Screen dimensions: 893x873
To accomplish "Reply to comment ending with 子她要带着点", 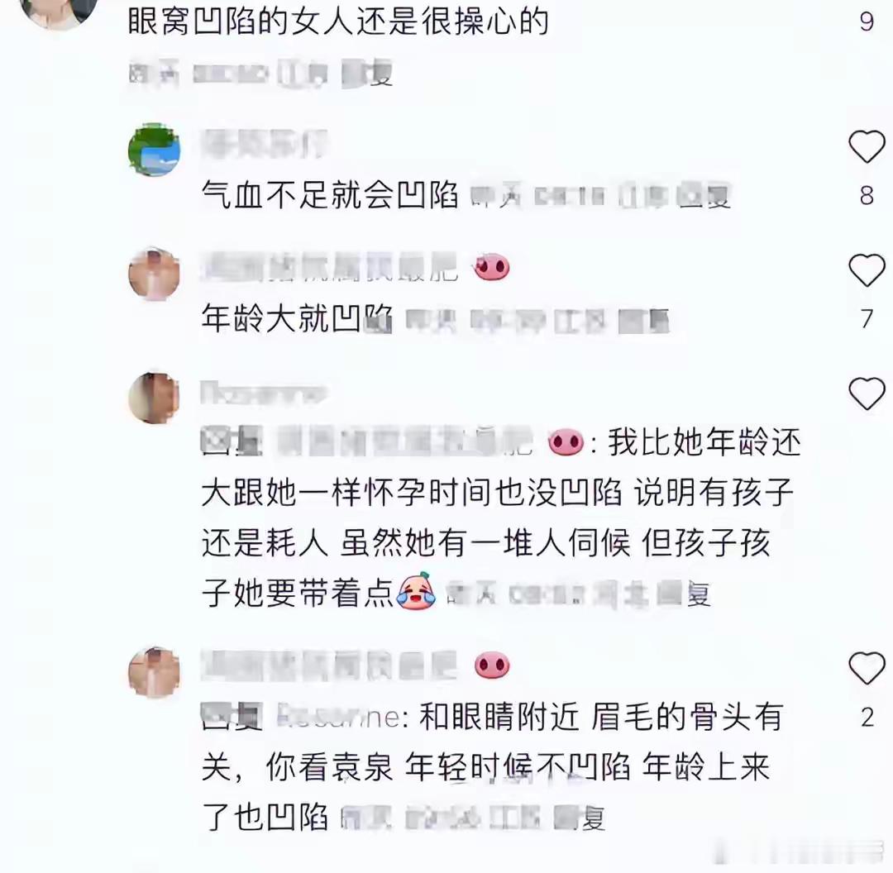I will (684, 594).
